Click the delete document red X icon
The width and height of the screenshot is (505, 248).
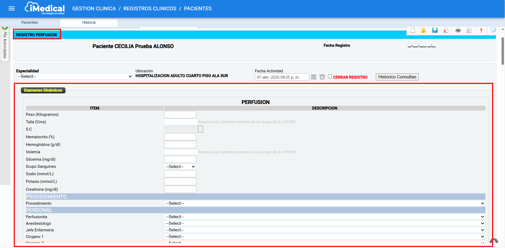[446, 30]
